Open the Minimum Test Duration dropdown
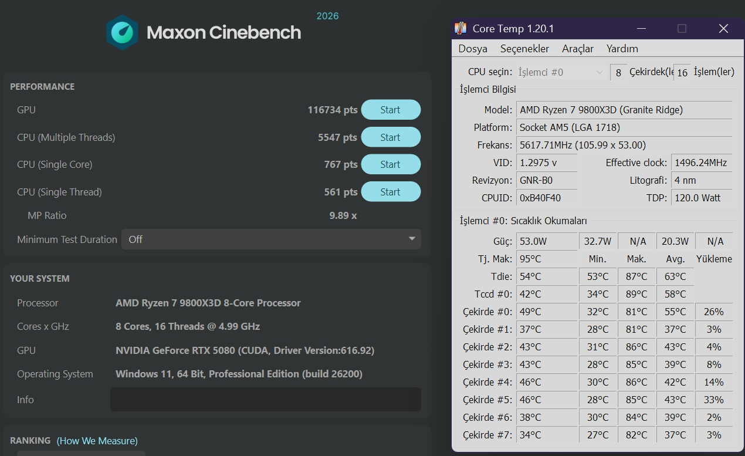 [x=271, y=239]
